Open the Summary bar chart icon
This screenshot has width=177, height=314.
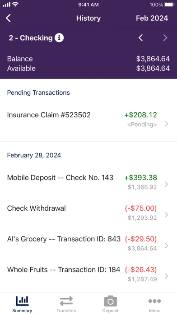pyautogui.click(x=22, y=301)
